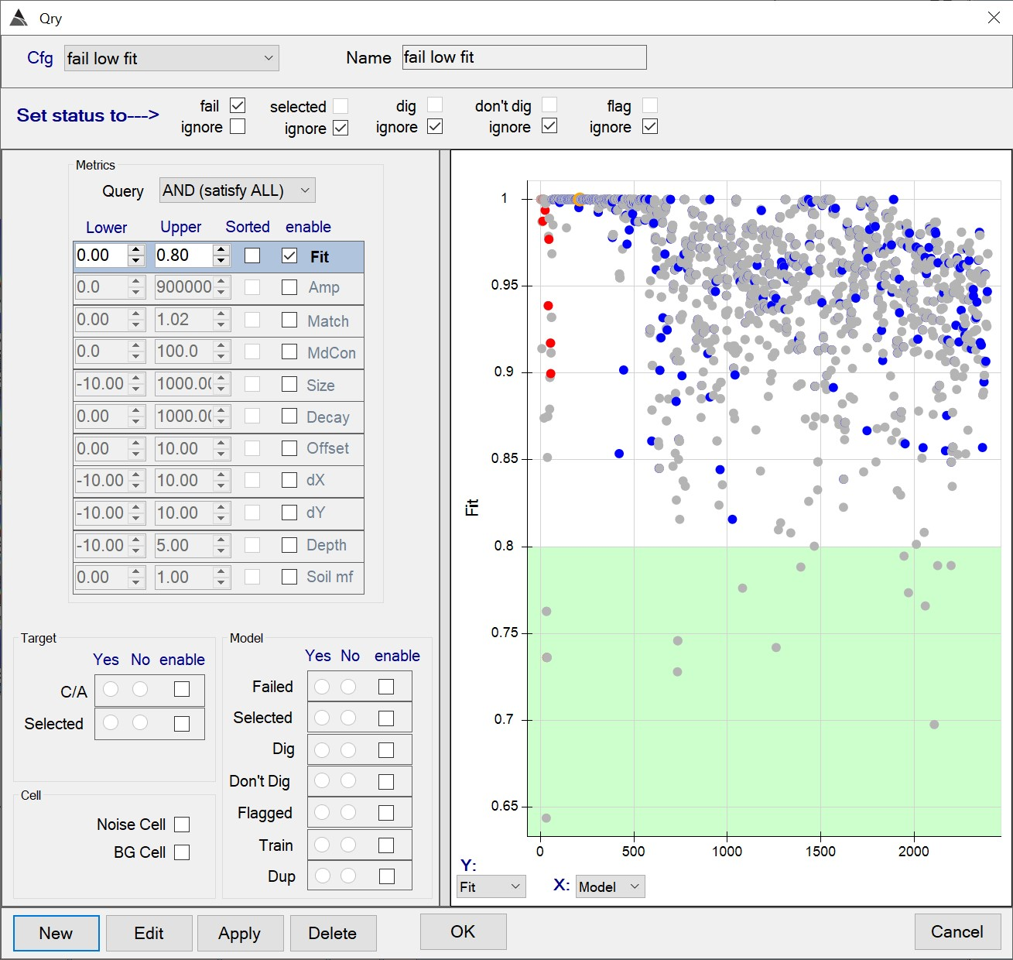Select Yes radio for Model Failed
This screenshot has height=960, width=1013.
click(x=322, y=687)
